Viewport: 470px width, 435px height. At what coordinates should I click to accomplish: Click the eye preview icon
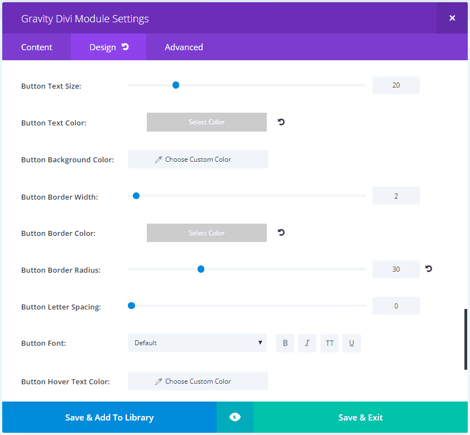coord(235,417)
